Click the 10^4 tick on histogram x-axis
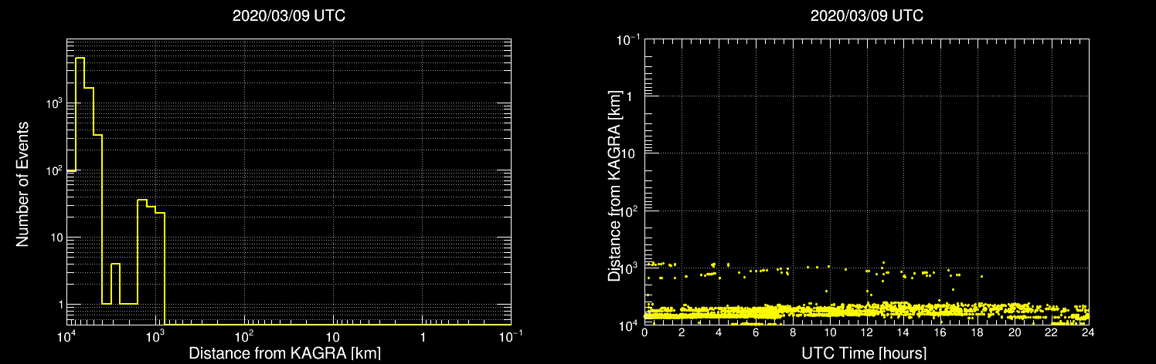The width and height of the screenshot is (1156, 364). (66, 337)
